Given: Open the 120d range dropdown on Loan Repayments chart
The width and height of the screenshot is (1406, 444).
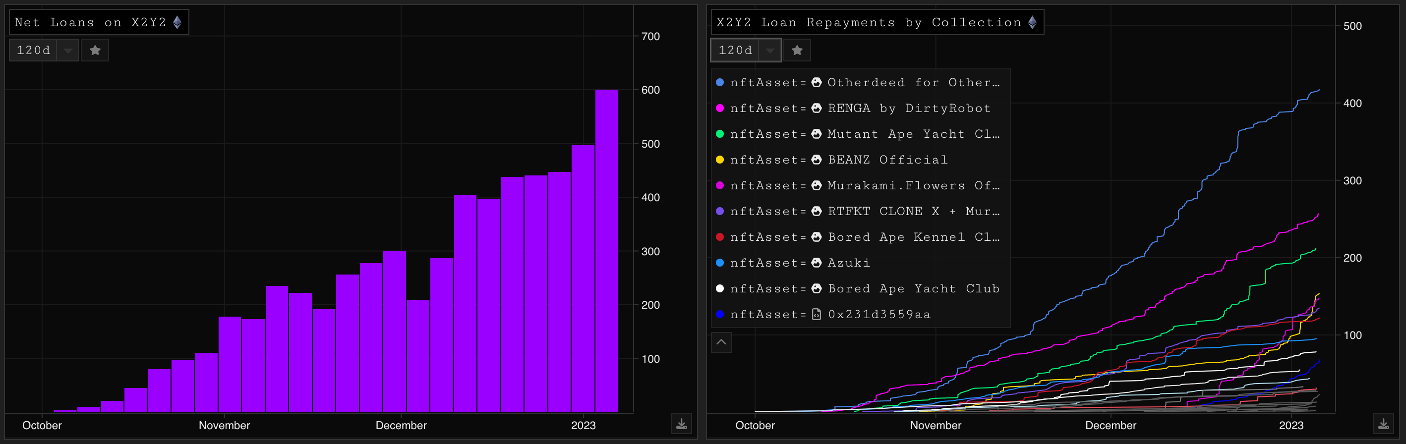Looking at the screenshot, I should click(x=746, y=50).
